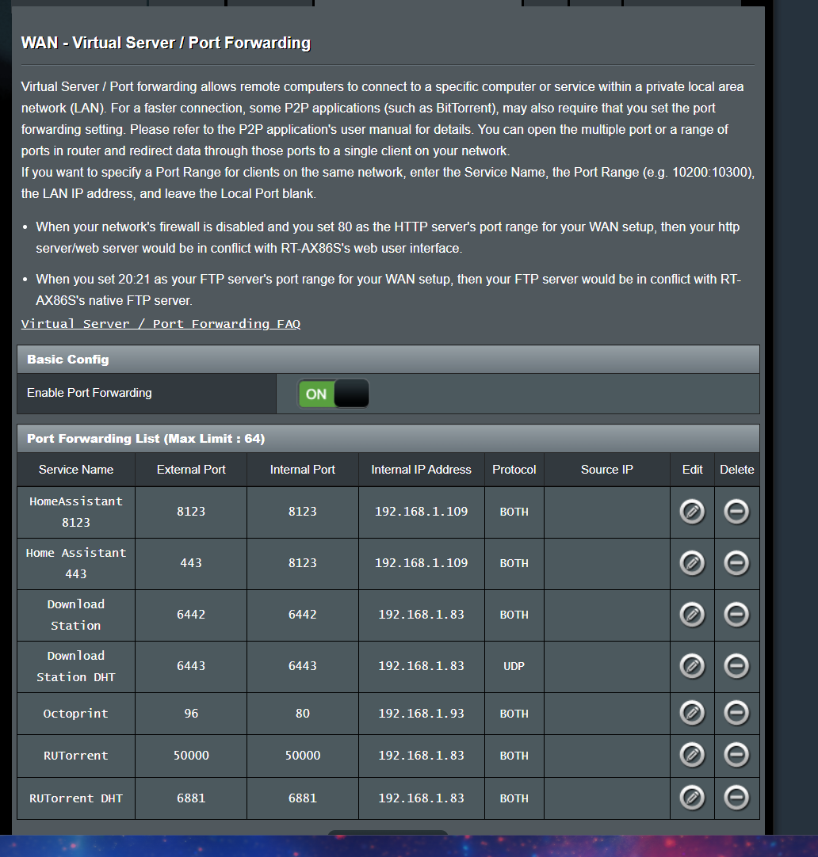Edit the HomeAssistant 8123 forwarding rule
Viewport: 818px width, 857px height.
pos(692,512)
